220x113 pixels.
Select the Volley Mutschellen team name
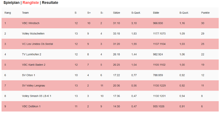(33, 33)
